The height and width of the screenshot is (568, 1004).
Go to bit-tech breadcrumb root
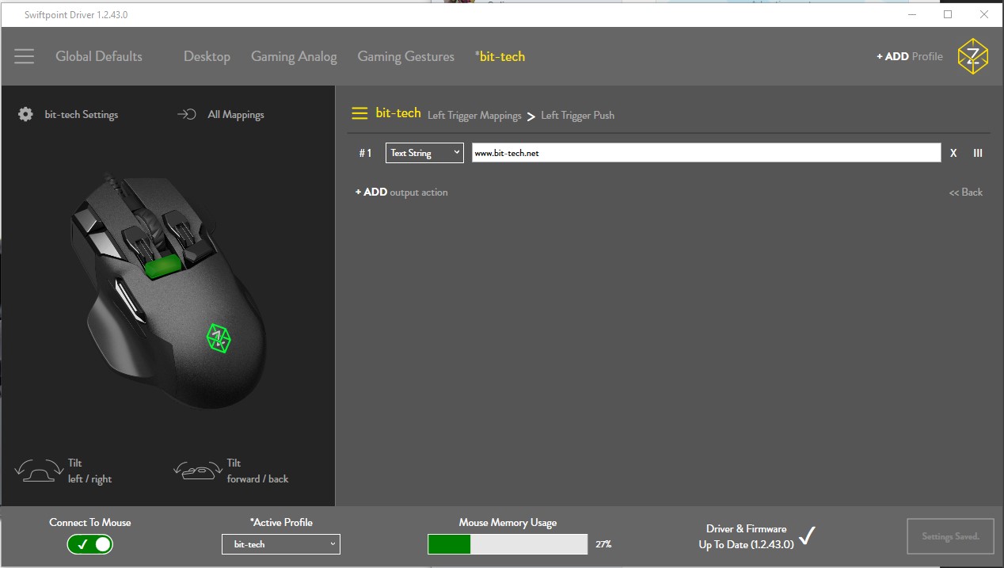tap(398, 113)
